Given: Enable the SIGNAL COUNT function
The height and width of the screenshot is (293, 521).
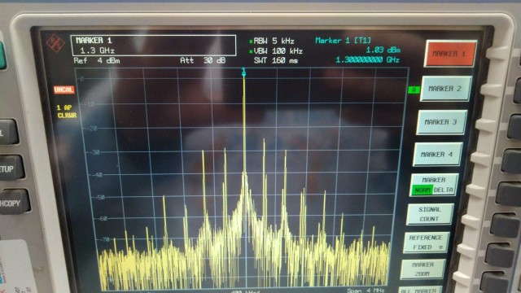Looking at the screenshot, I should (430, 214).
